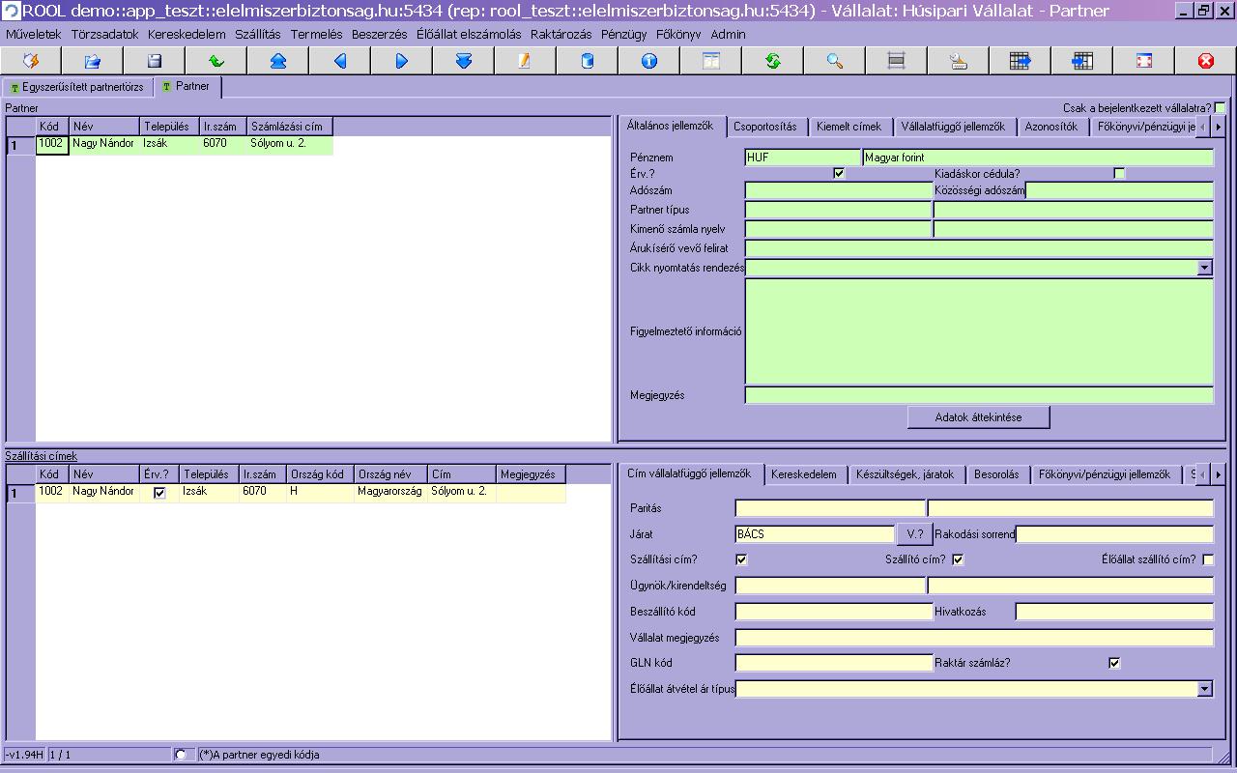Click the lightning bolt new record icon
This screenshot has width=1237, height=773.
[31, 61]
